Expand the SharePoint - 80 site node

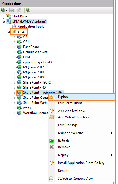tap(15, 88)
